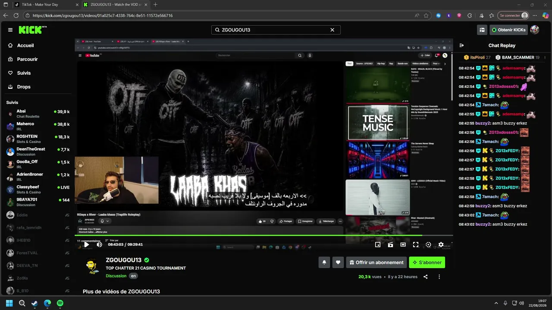Open browser Settings and more menu
Image resolution: width=552 pixels, height=310 pixels.
point(535,15)
